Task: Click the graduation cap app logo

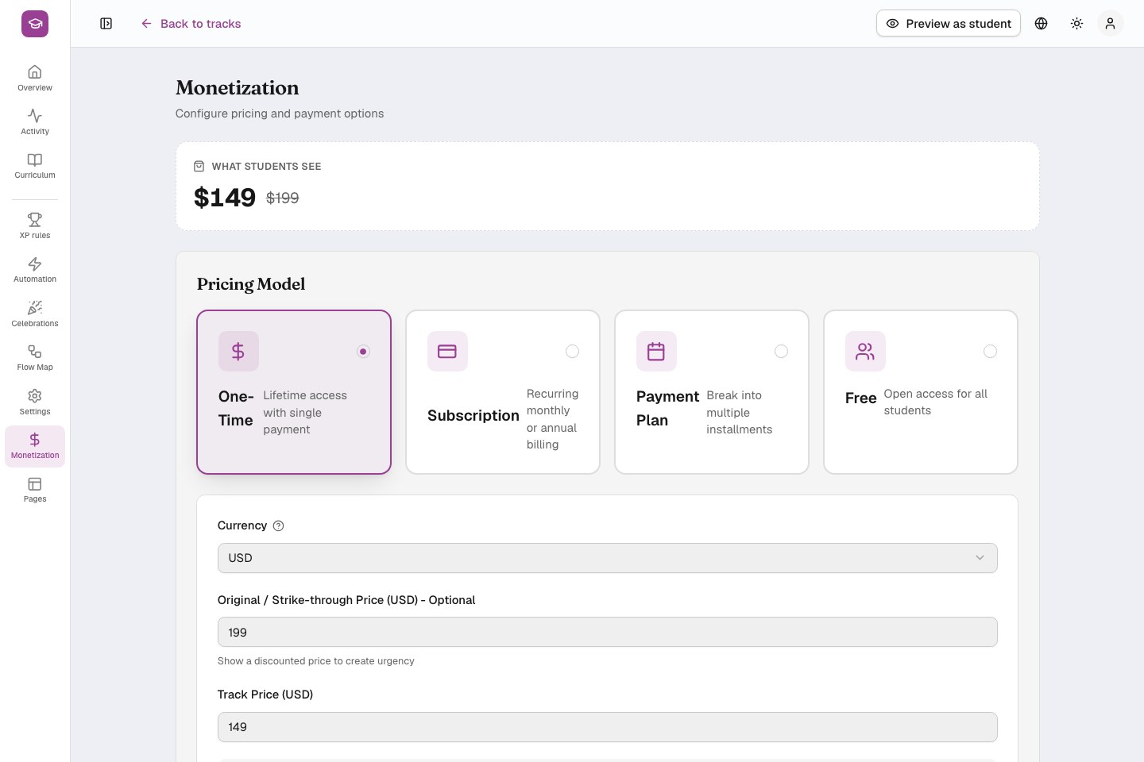Action: [x=35, y=24]
